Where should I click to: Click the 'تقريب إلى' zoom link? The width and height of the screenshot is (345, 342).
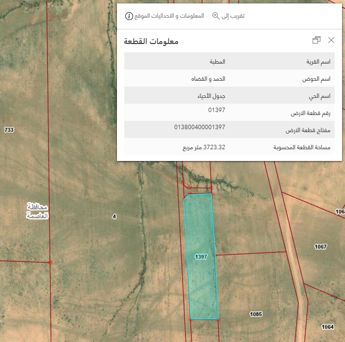coord(233,16)
